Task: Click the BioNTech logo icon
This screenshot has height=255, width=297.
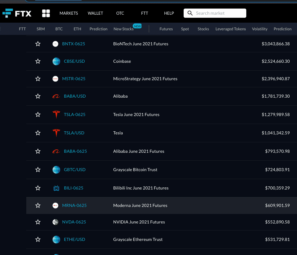Action: click(55, 44)
